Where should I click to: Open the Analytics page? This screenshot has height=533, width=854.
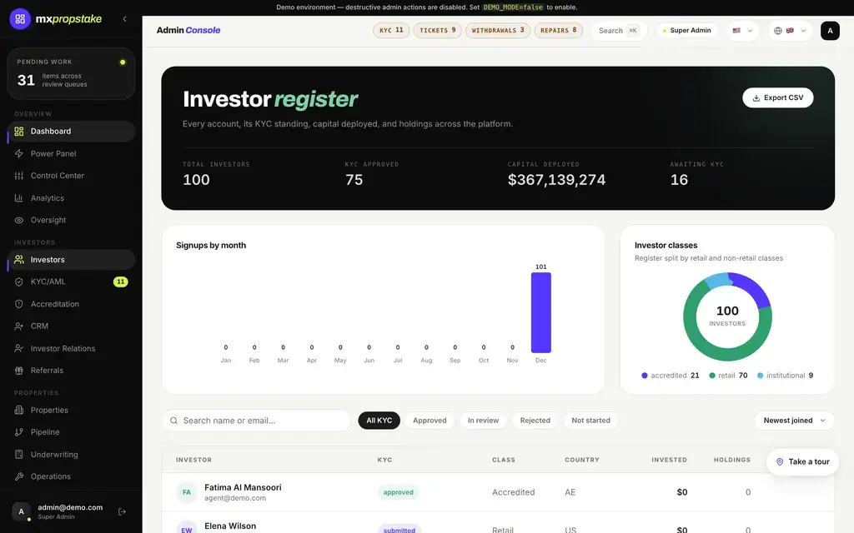tap(72, 198)
